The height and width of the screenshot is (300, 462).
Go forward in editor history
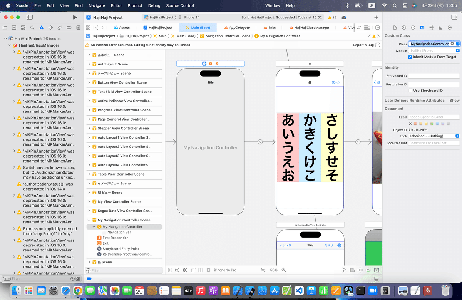point(103,28)
